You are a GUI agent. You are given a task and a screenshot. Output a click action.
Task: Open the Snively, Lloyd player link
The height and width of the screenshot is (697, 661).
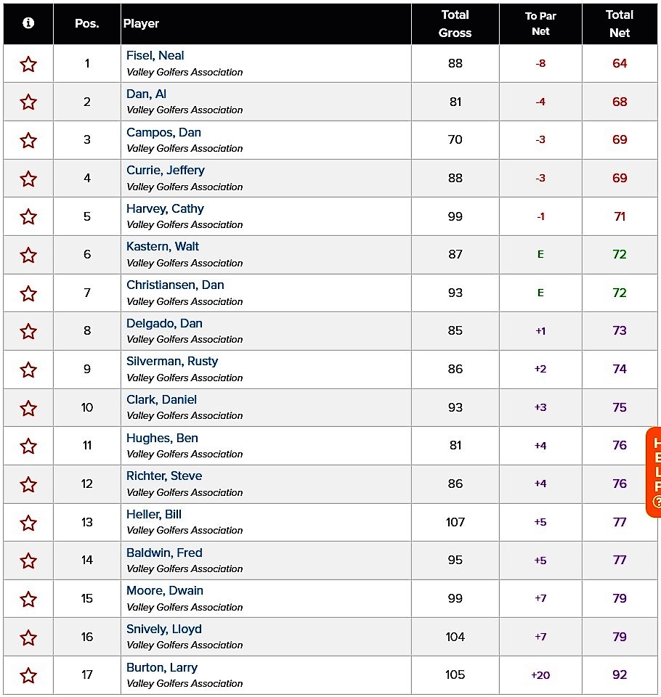tap(164, 629)
